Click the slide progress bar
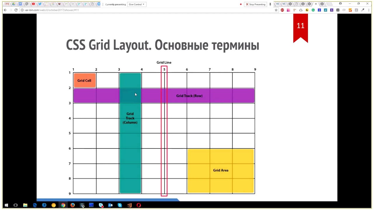This screenshot has height=210, width=374. point(108,200)
